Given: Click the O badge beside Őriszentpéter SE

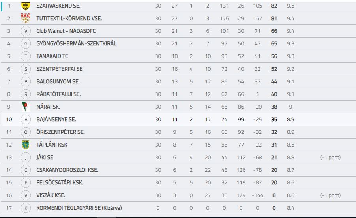Looking at the screenshot, I should coord(26,132).
